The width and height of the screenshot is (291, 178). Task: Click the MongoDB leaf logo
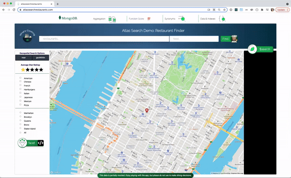click(60, 18)
